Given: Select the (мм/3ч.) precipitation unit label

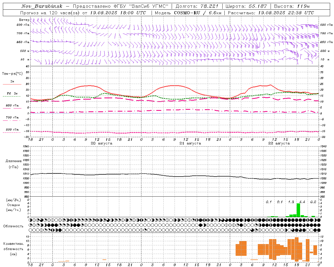Looking at the screenshot, I should (x=14, y=200).
